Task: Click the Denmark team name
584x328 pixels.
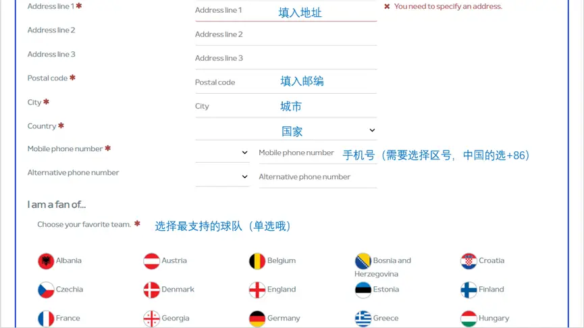Action: click(x=178, y=290)
